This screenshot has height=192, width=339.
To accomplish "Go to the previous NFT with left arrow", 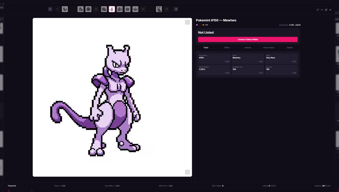I will [50, 9].
